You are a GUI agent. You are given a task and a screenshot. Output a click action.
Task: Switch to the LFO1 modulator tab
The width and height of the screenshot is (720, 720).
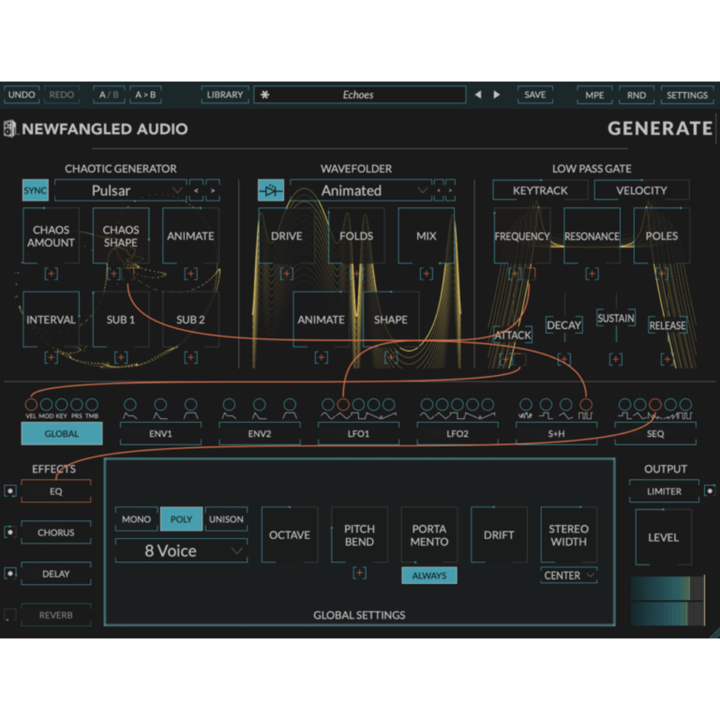[x=358, y=433]
